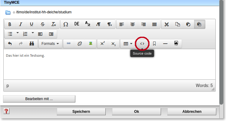Open the Source code view
226x121 pixels.
pyautogui.click(x=142, y=44)
